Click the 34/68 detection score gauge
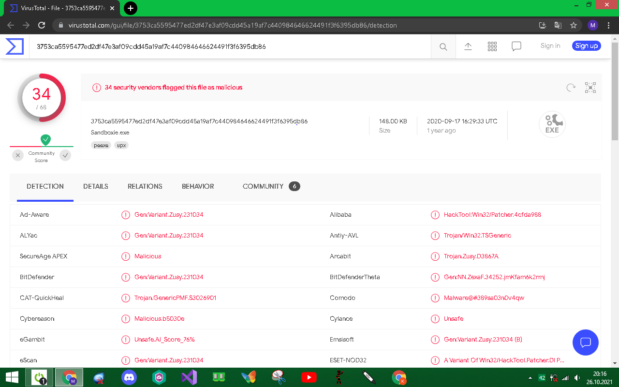The image size is (619, 387). pos(42,98)
